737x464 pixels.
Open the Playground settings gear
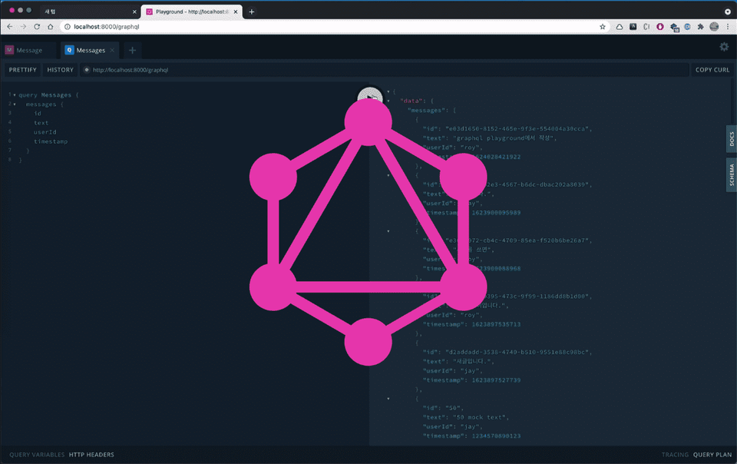(x=724, y=47)
